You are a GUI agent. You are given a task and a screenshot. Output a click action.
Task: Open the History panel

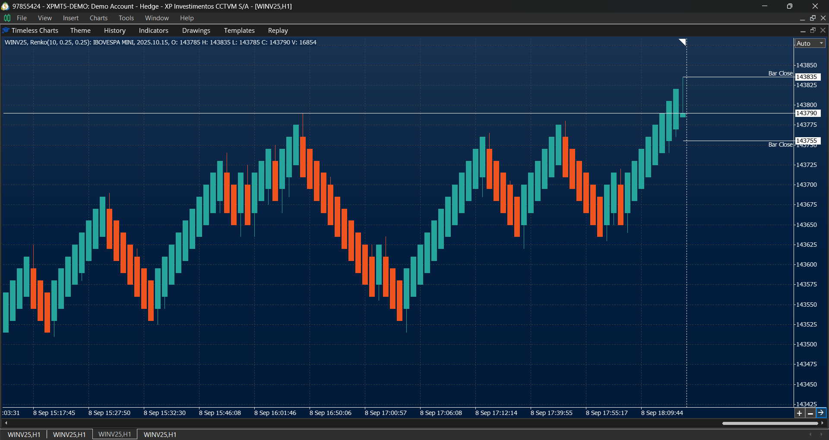click(x=114, y=30)
